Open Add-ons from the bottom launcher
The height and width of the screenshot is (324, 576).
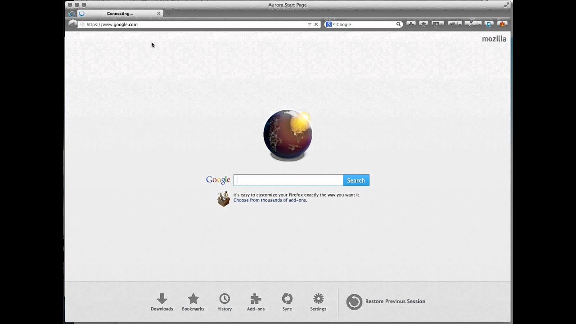tap(256, 302)
